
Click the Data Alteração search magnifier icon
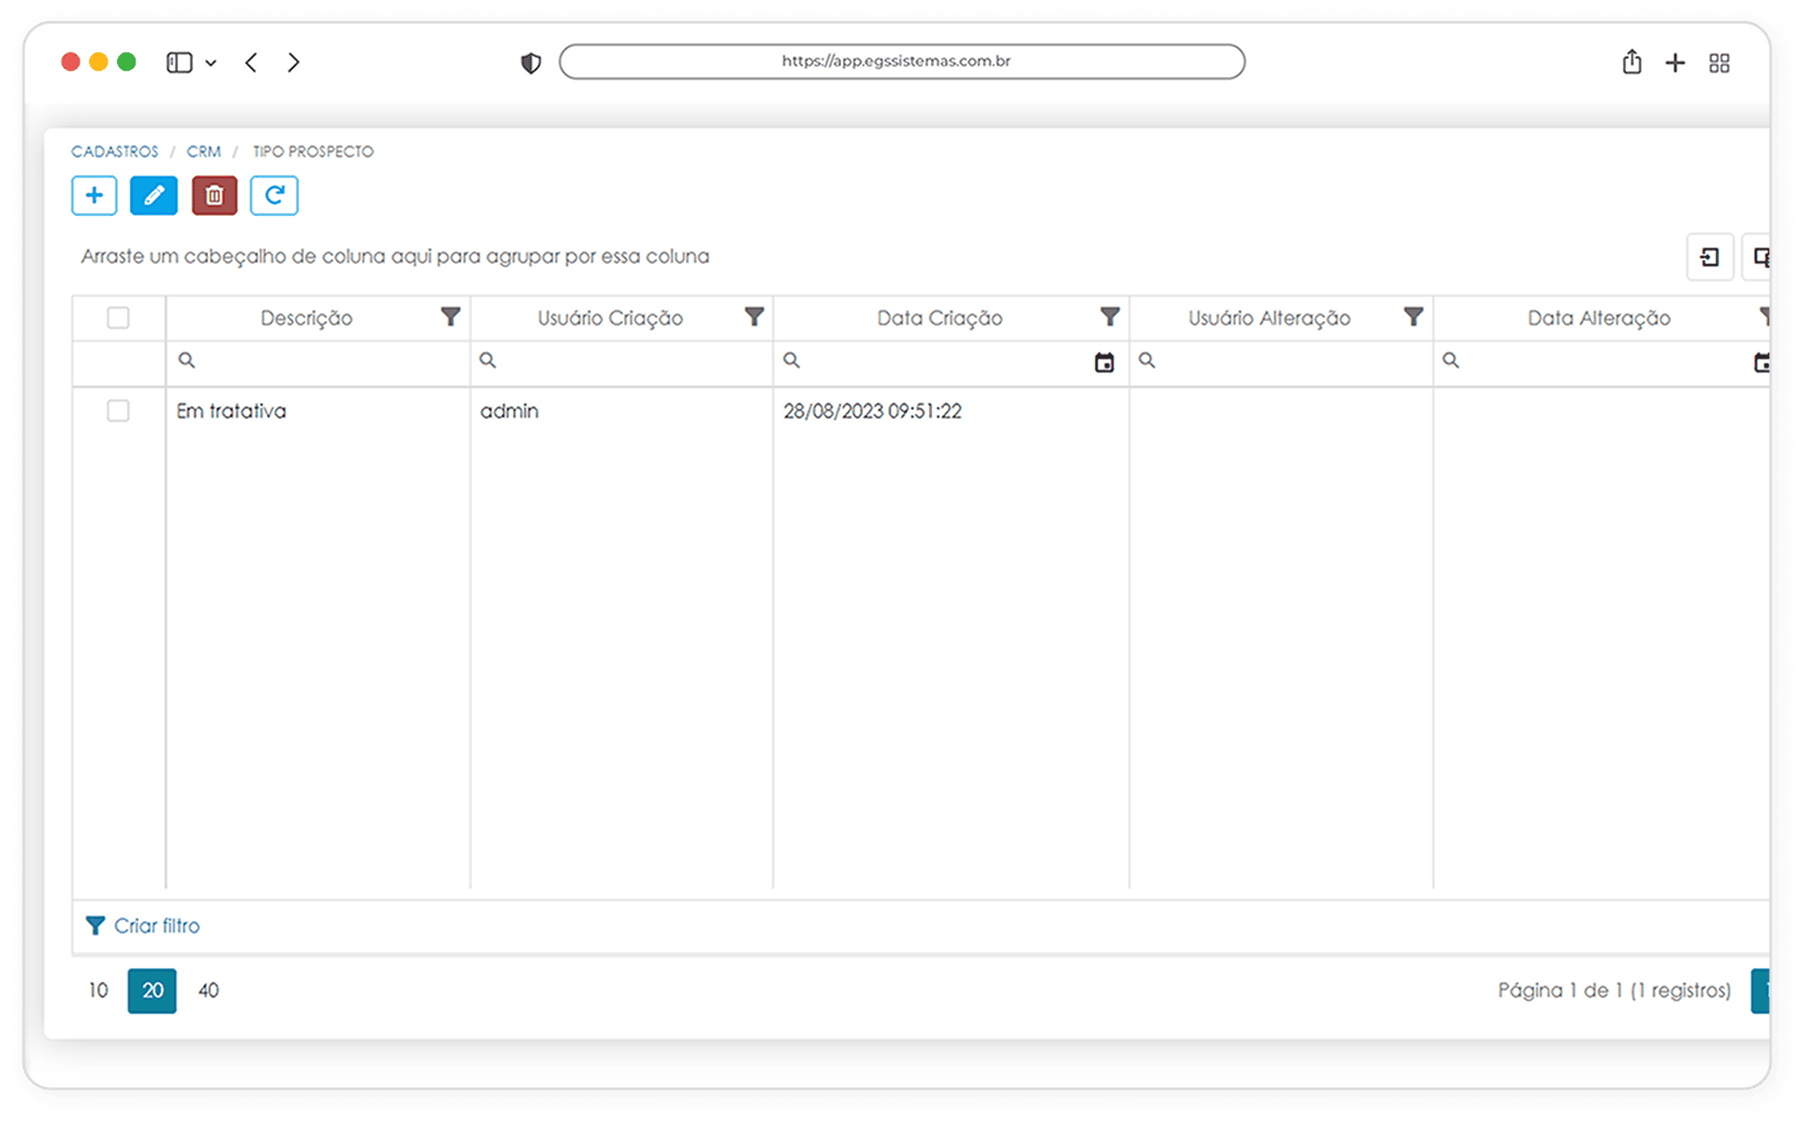click(x=1451, y=360)
